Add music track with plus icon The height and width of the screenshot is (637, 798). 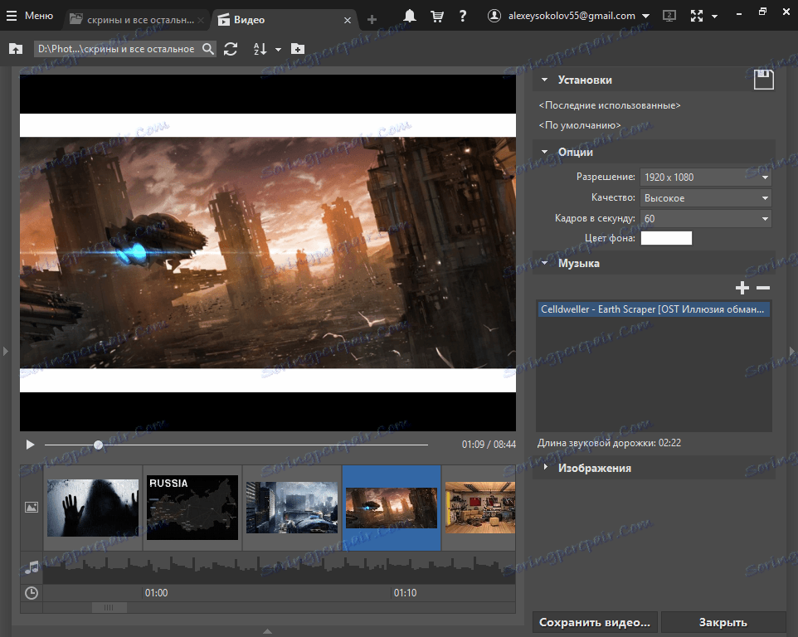point(742,288)
